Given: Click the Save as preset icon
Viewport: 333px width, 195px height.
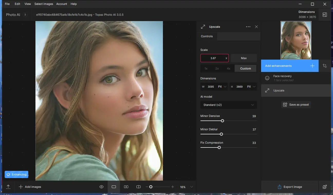Looking at the screenshot, I should (x=285, y=105).
